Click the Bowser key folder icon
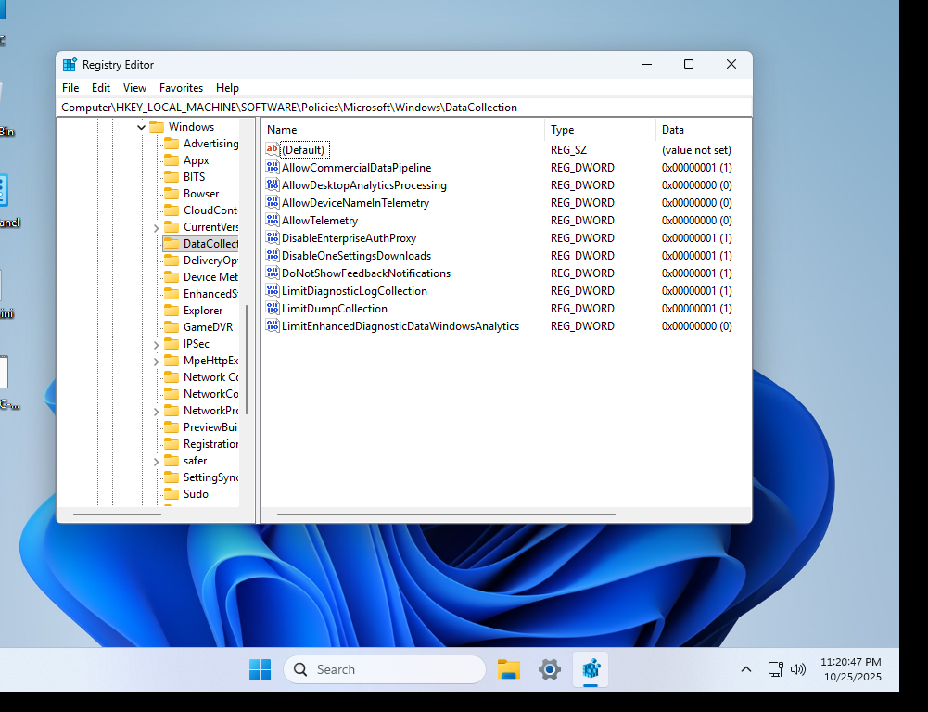928x712 pixels. tap(171, 193)
